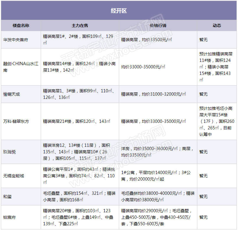238x230 pixels.
Task: Select the 华发中央首府 project name
Action: [x=16, y=40]
